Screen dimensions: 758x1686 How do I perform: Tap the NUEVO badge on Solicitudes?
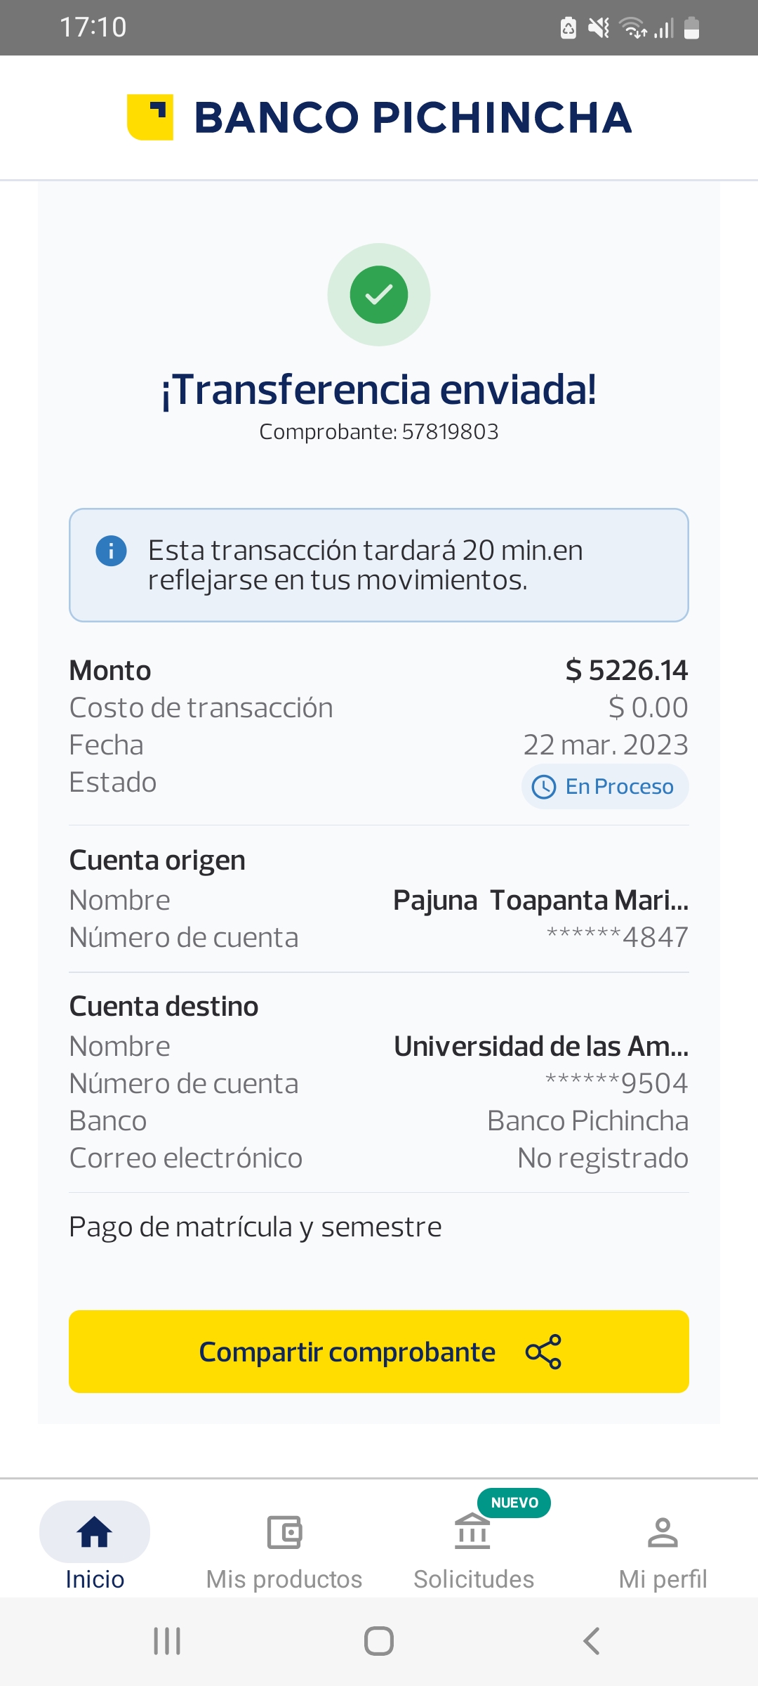coord(514,1503)
